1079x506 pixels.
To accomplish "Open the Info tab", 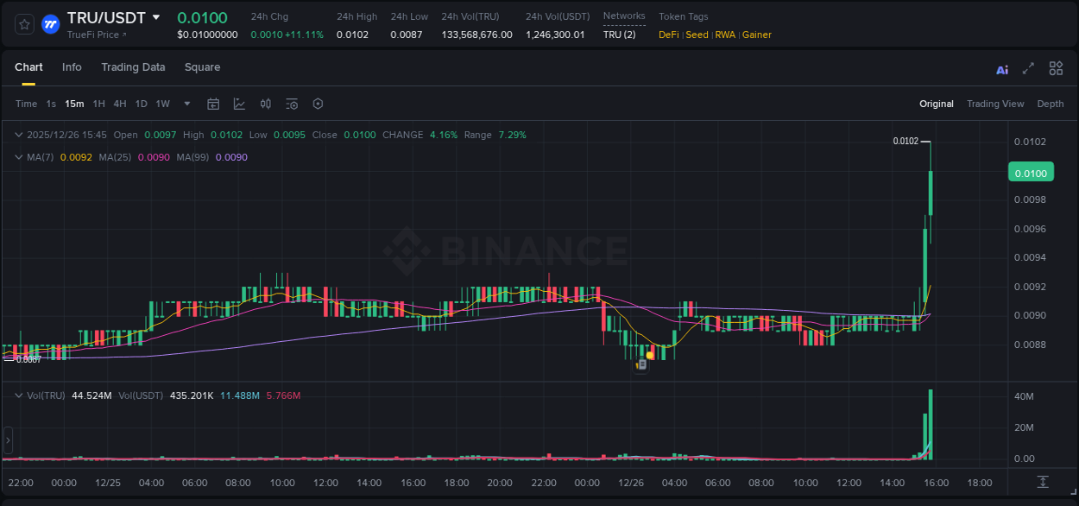I will click(x=72, y=67).
